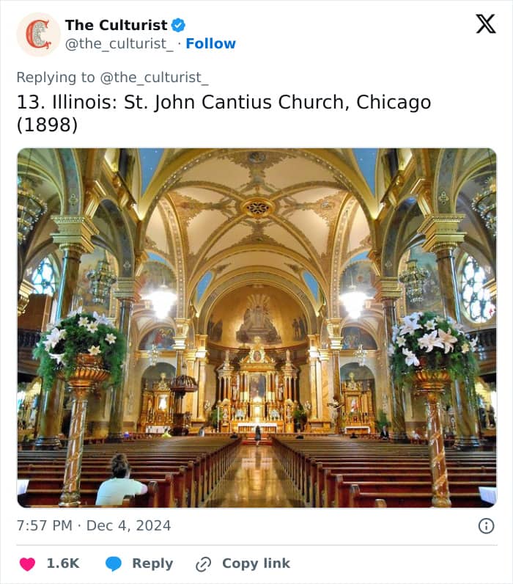Image resolution: width=513 pixels, height=584 pixels.
Task: Click the 1.6K likes count
Action: point(63,563)
